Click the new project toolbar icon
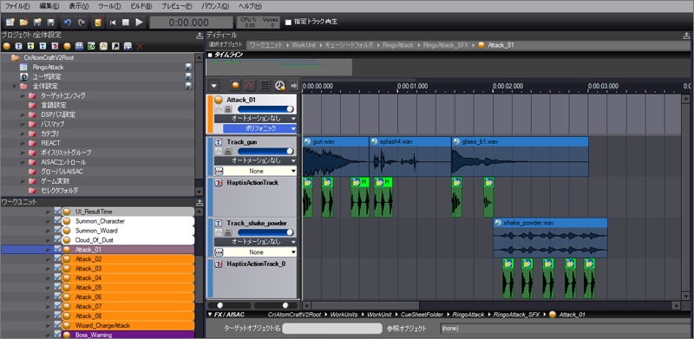The height and width of the screenshot is (339, 694). point(10,23)
